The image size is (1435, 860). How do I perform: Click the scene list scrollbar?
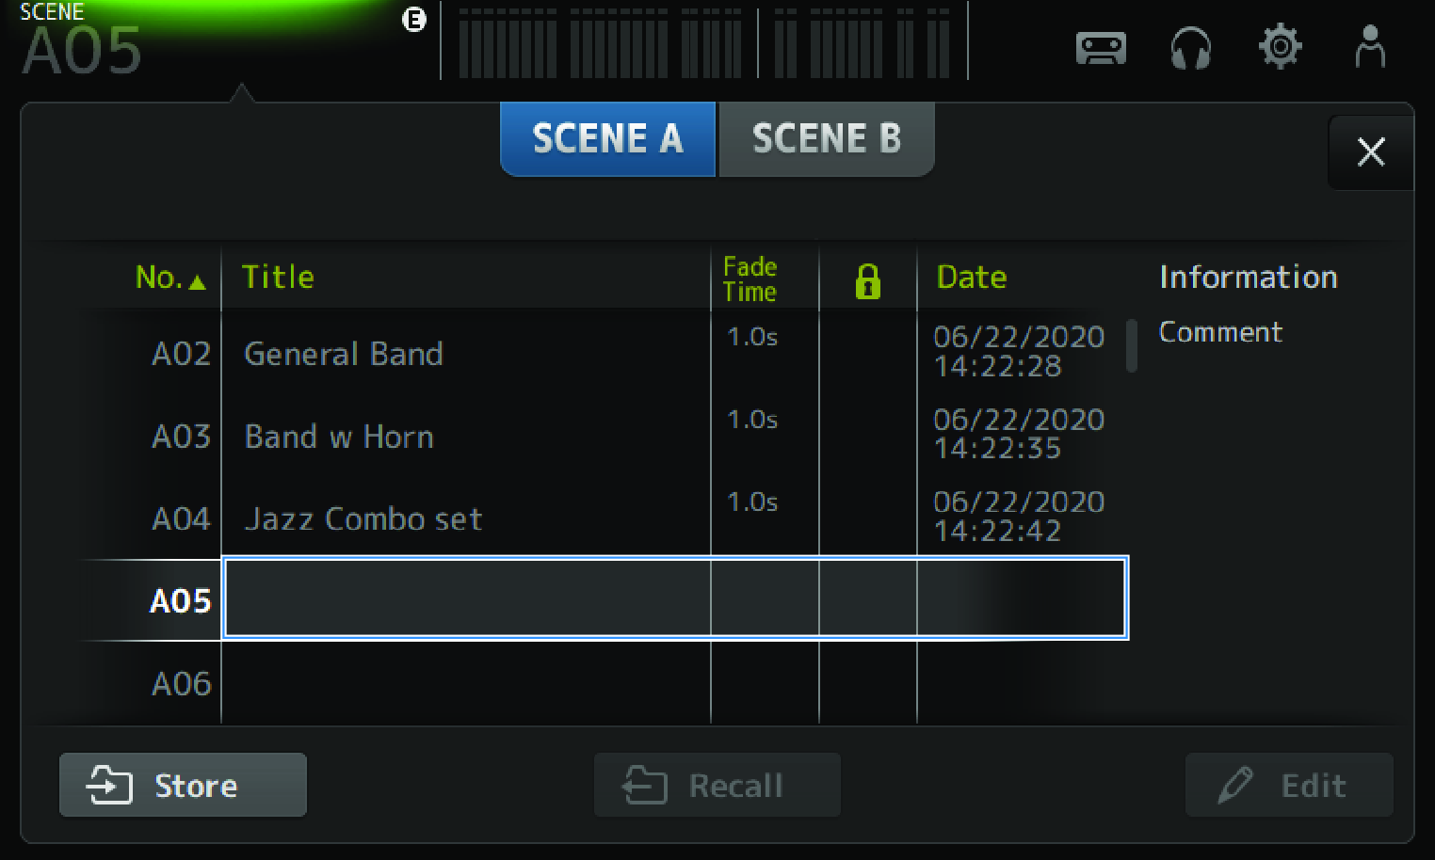click(1132, 345)
